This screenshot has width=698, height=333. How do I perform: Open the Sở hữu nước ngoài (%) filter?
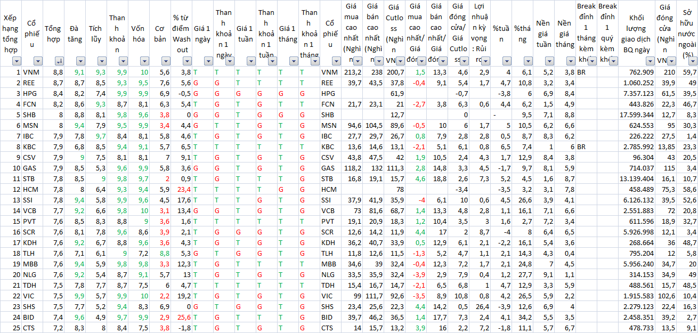693,61
